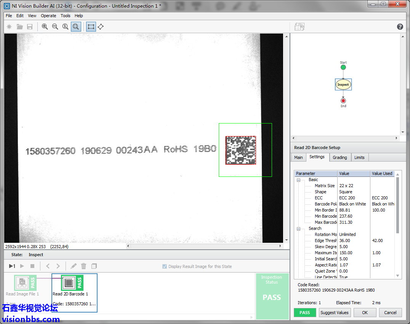Screen dimensions: 410x324
Task: Open context help question mark icon
Action: click(400, 27)
